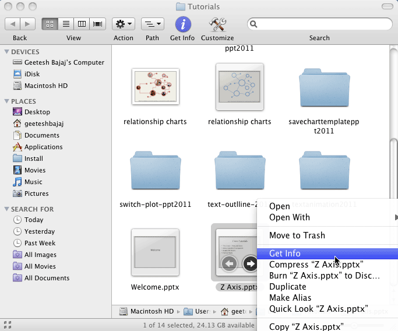Choose Move to Trash
The width and height of the screenshot is (398, 331).
[327, 235]
